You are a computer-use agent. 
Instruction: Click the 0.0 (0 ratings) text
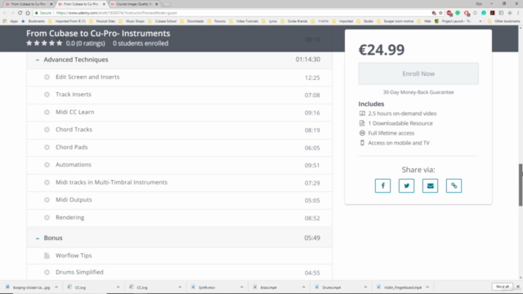(x=85, y=43)
